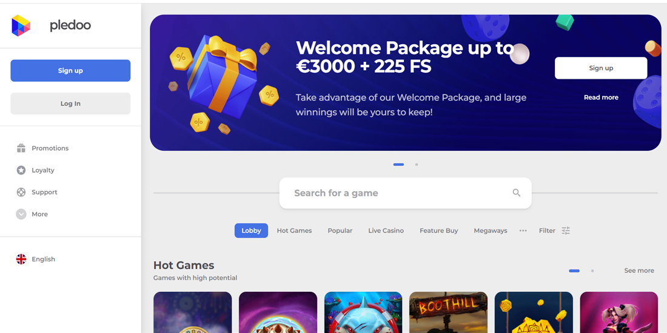Click the UK flag language icon
The image size is (667, 333).
coord(21,259)
